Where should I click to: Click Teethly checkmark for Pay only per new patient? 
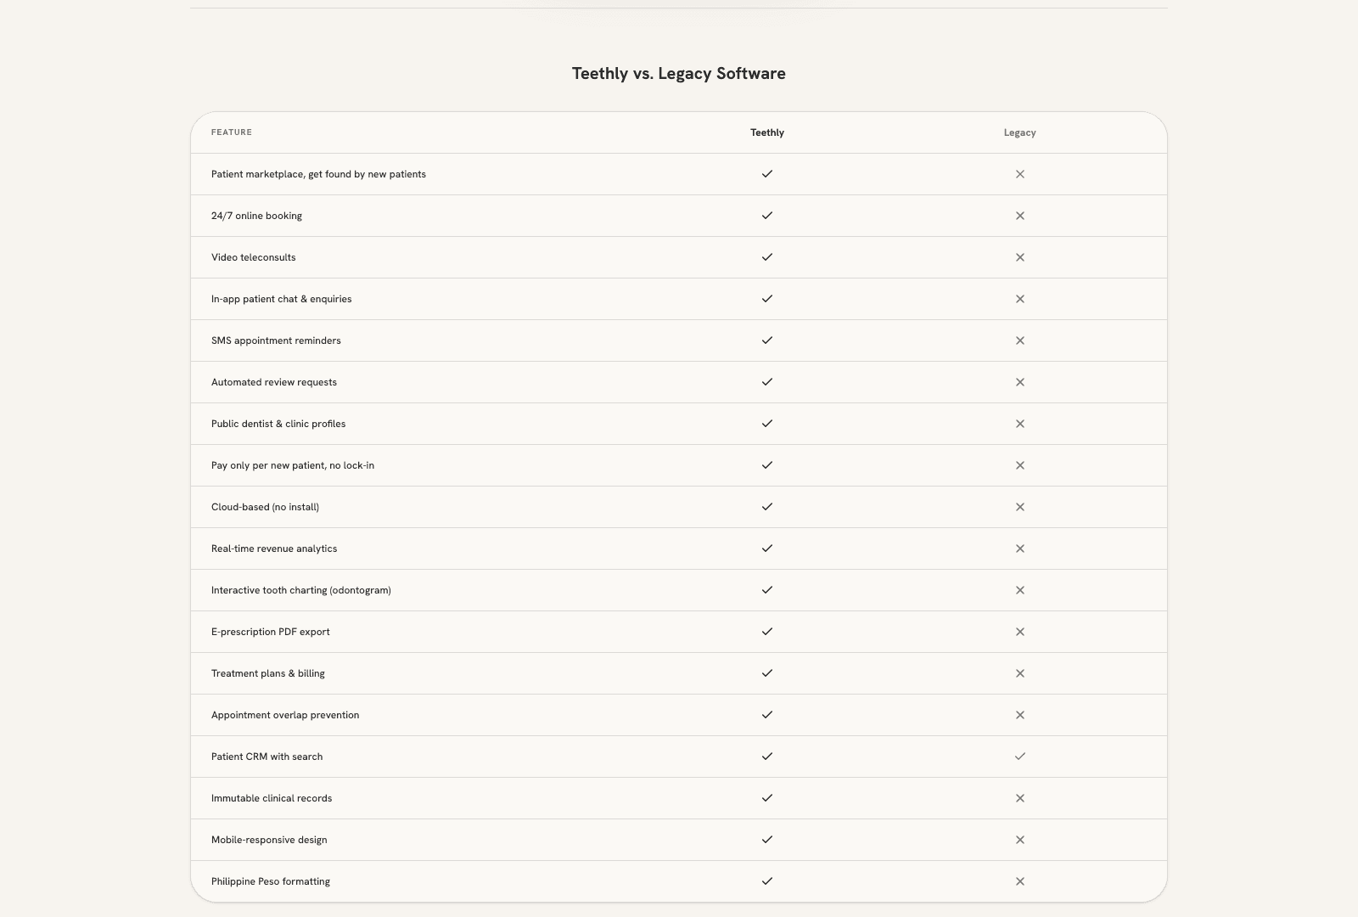767,465
